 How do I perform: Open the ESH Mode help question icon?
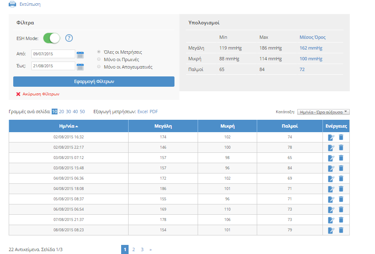pos(69,38)
